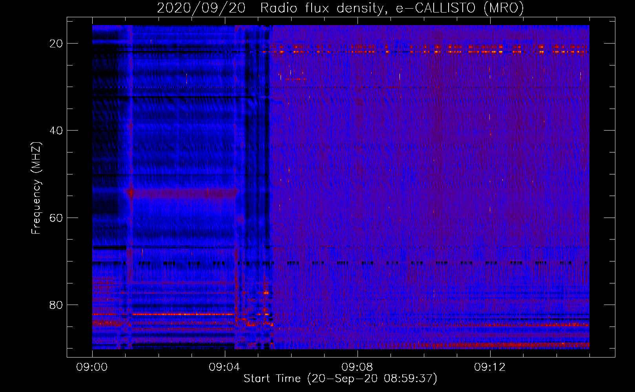Click the x-axis time label "09:00"
Viewport: 635px width, 392px height.
(92, 367)
